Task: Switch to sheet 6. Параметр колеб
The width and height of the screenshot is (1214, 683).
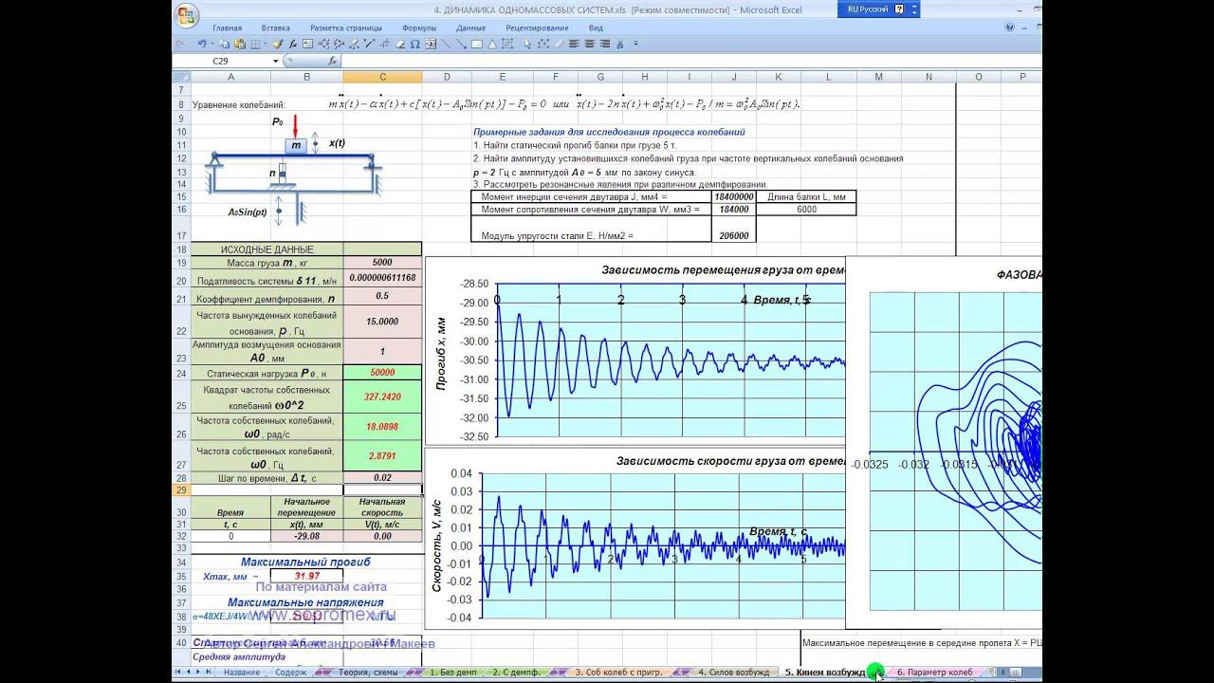Action: (934, 672)
